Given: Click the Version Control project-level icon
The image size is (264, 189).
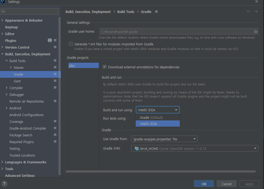Looking at the screenshot, I should pos(55,47).
